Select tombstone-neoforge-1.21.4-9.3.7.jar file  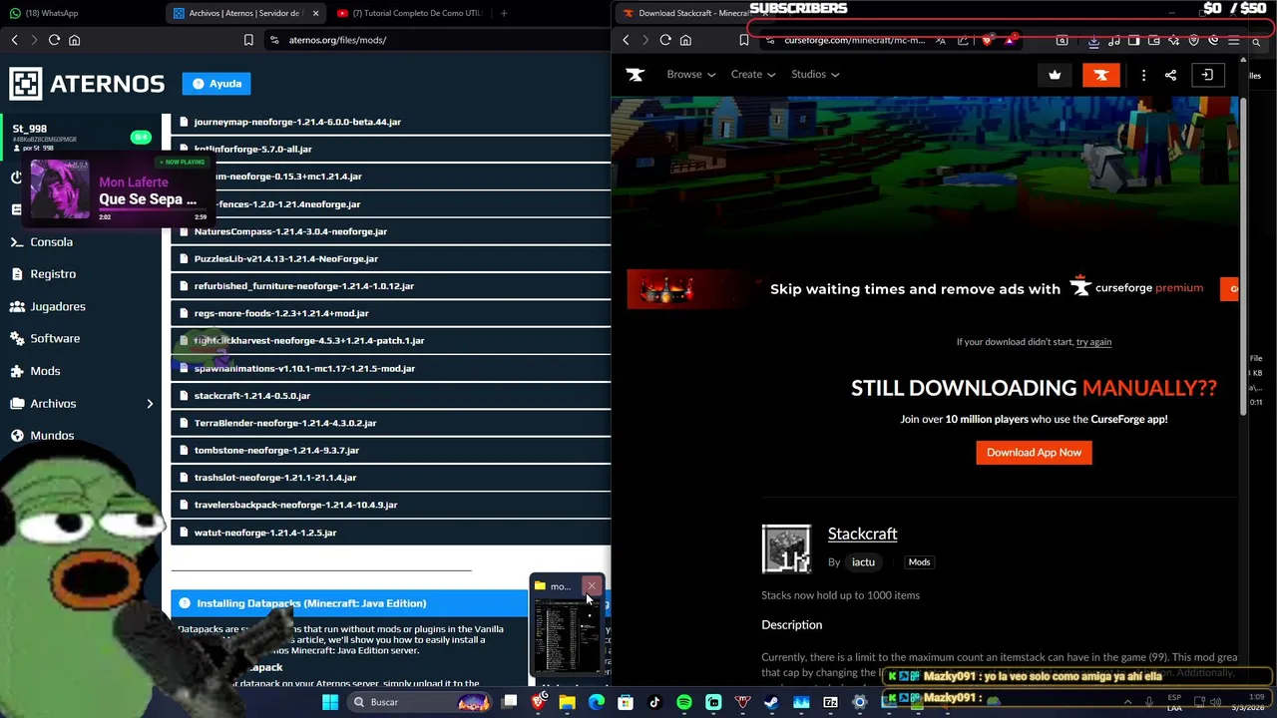pyautogui.click(x=390, y=450)
